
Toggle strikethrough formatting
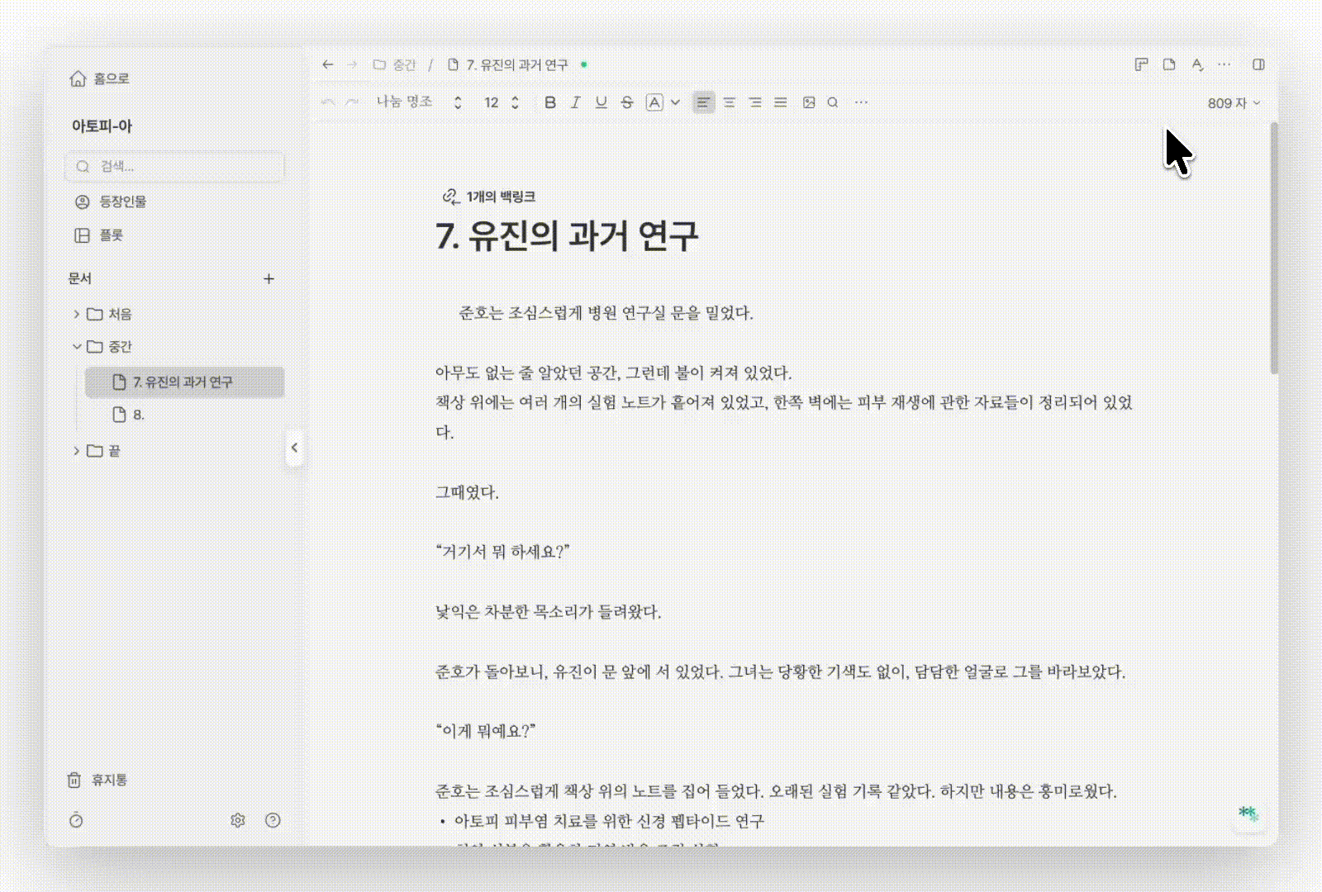(x=627, y=102)
